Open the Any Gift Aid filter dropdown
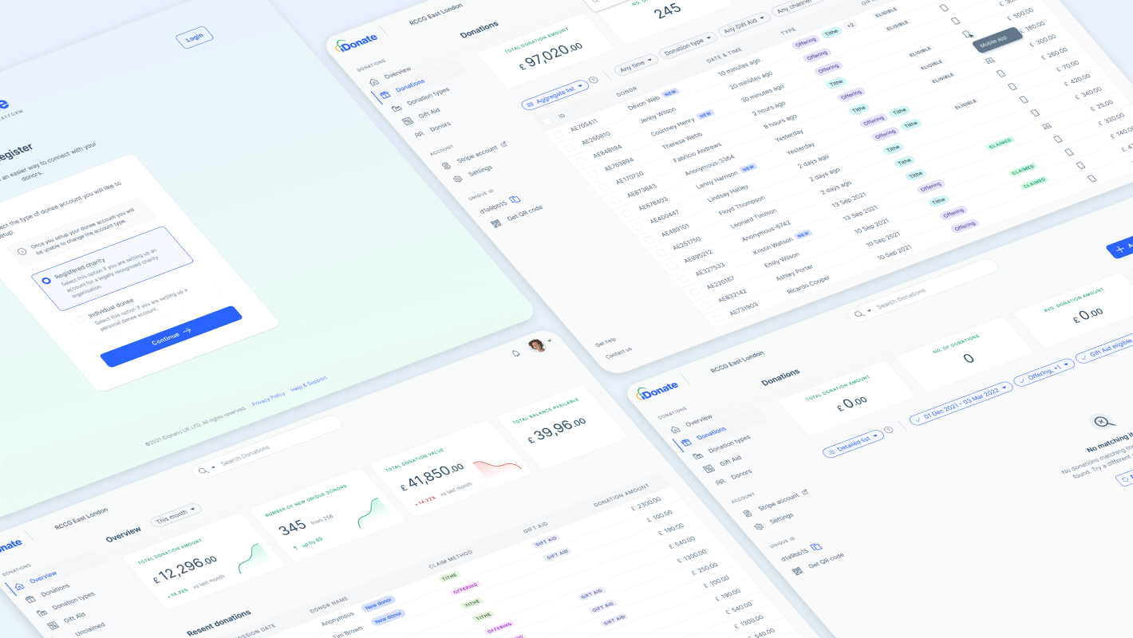The width and height of the screenshot is (1133, 638). (x=743, y=26)
